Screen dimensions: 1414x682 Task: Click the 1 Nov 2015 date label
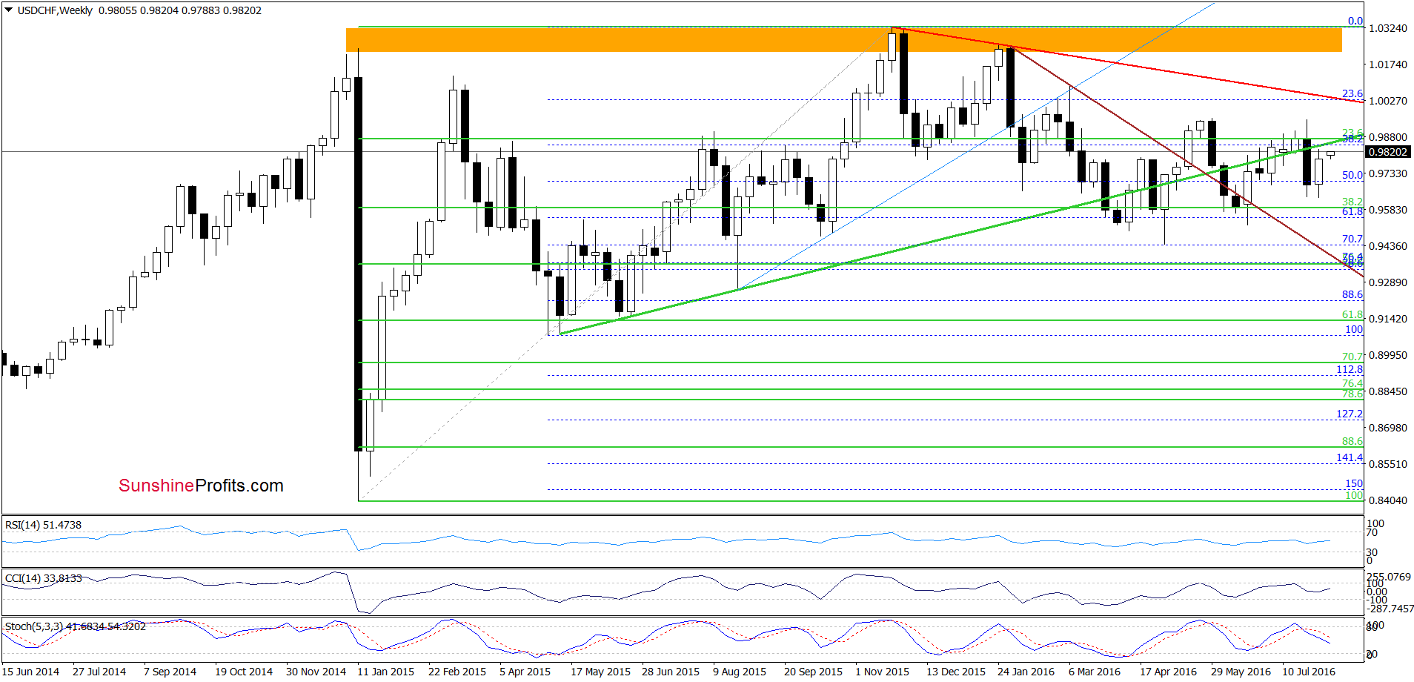(x=882, y=672)
